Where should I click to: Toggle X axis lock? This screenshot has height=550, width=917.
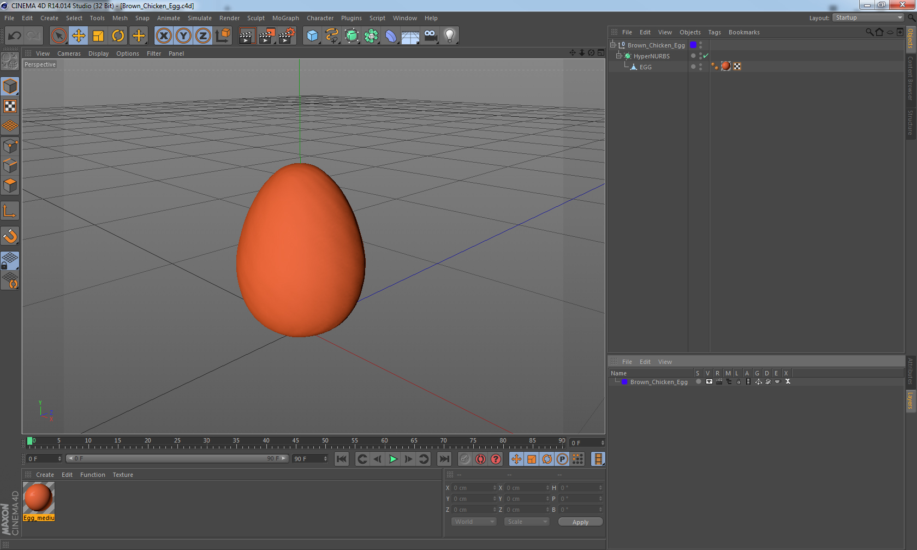[x=164, y=36]
